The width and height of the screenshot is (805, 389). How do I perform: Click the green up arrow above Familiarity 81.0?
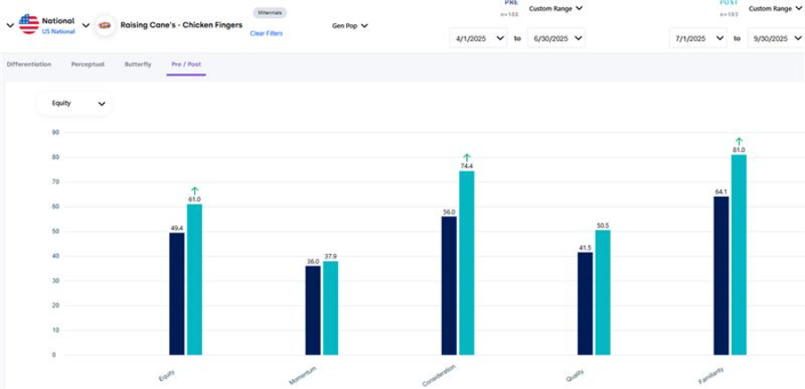pyautogui.click(x=739, y=141)
